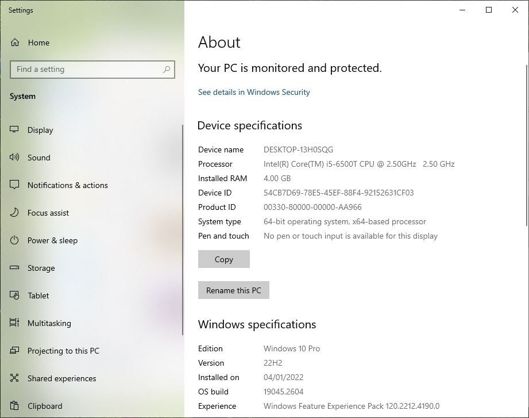Click the Sound speaker icon

click(x=14, y=157)
